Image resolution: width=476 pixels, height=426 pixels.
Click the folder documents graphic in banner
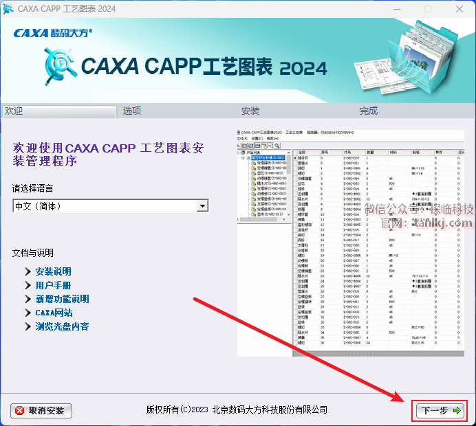407,58
